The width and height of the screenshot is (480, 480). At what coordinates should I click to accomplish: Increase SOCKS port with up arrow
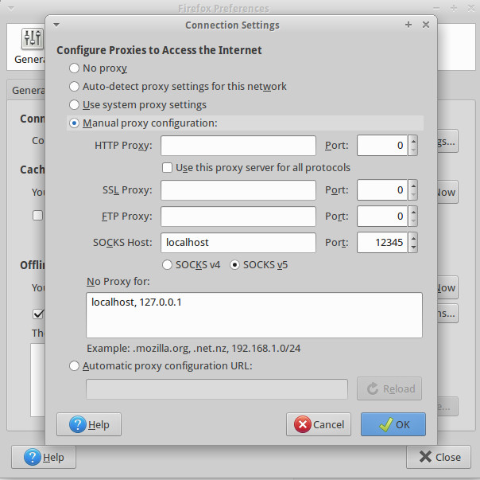point(413,238)
